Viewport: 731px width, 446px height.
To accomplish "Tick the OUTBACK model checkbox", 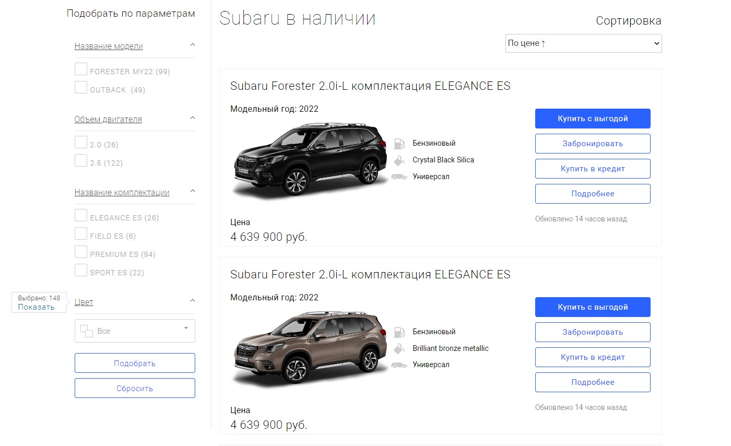I will coord(81,88).
